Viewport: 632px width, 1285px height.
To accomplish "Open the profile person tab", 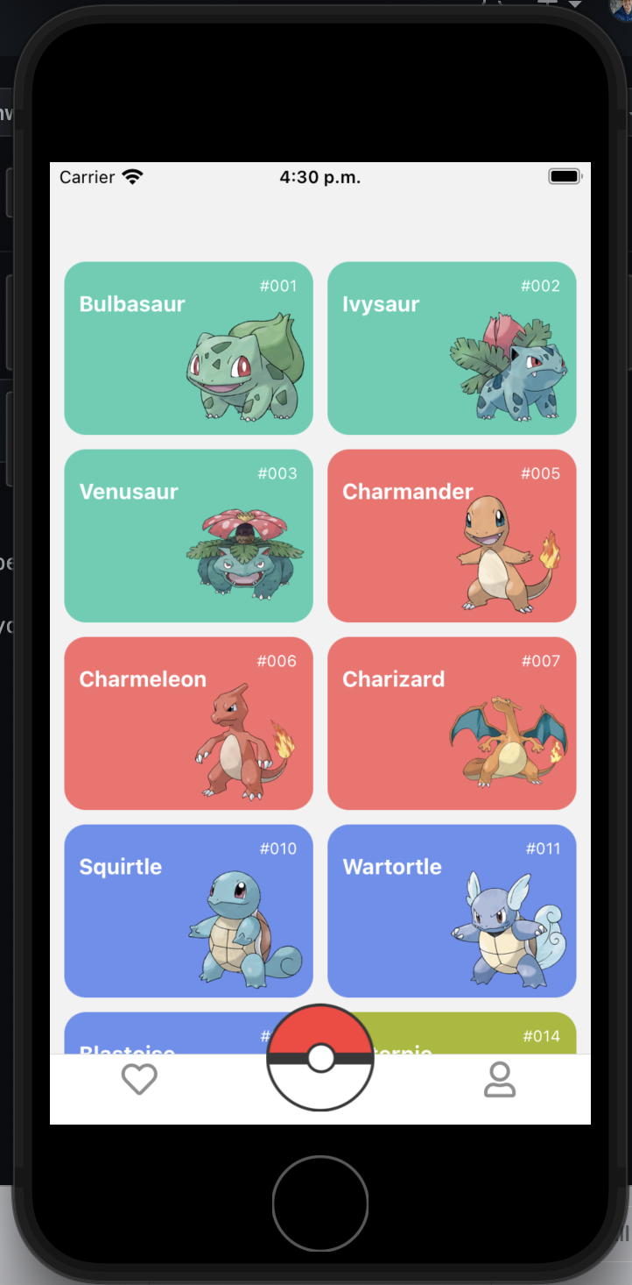I will [500, 1079].
